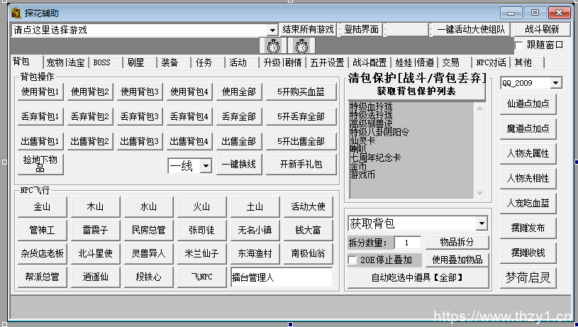Open the 请点这里选择游戏 dropdown
Image resolution: width=578 pixels, height=327 pixels.
pos(272,30)
